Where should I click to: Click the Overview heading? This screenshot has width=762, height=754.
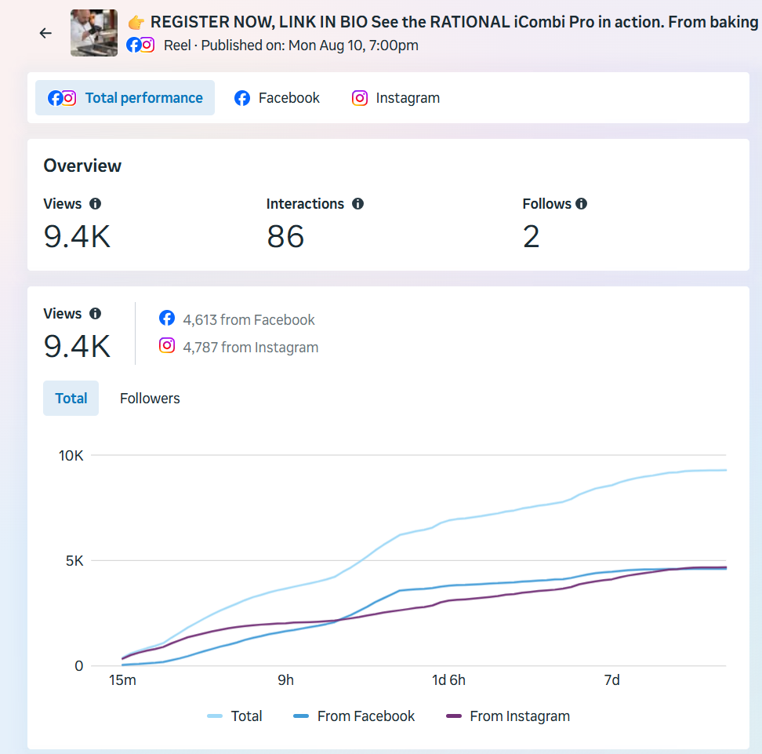point(82,166)
